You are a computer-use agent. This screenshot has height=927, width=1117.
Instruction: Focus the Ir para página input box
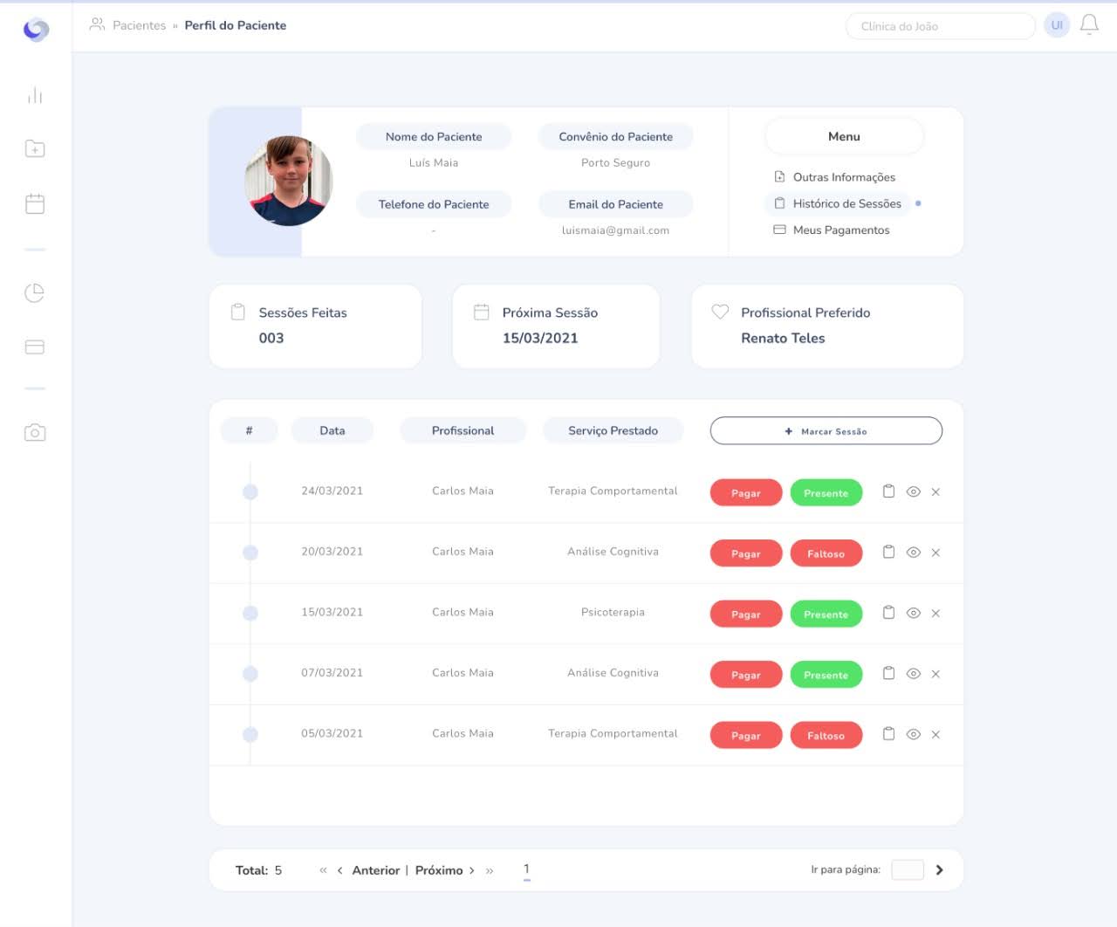click(x=908, y=869)
